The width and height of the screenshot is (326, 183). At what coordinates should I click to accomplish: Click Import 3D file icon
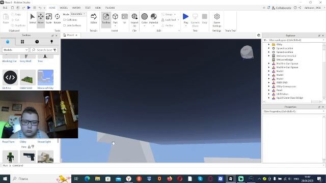click(134, 17)
